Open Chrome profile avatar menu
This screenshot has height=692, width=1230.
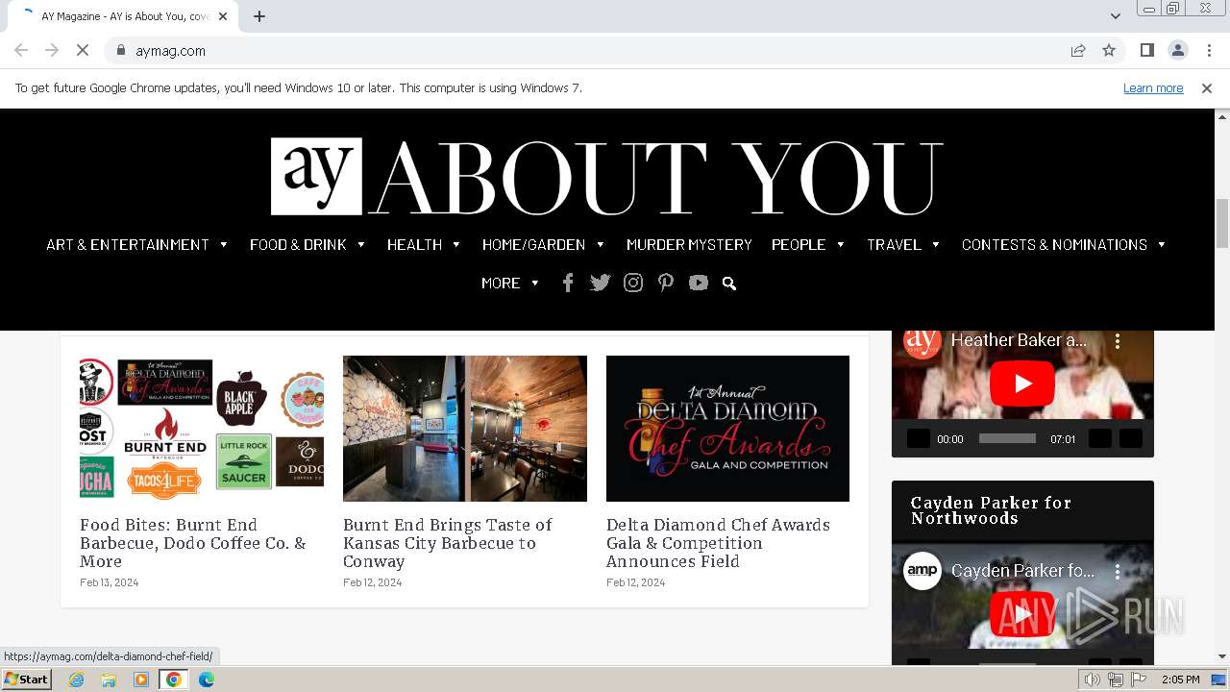point(1177,51)
